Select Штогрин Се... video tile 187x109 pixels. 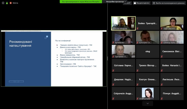[x=148, y=37]
